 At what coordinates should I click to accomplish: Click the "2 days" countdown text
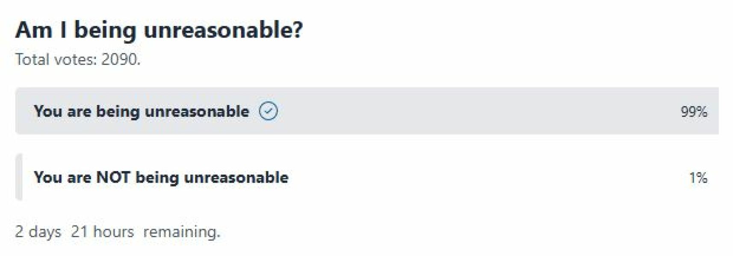[38, 232]
